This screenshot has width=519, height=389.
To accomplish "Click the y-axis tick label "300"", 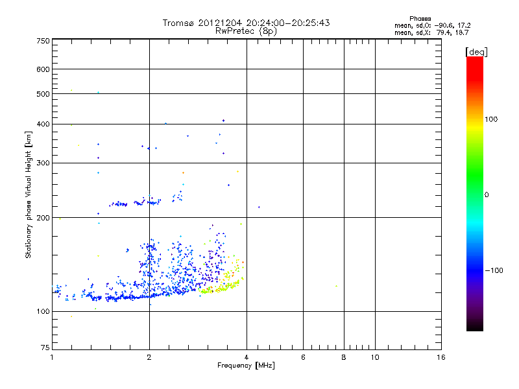I will point(43,163).
